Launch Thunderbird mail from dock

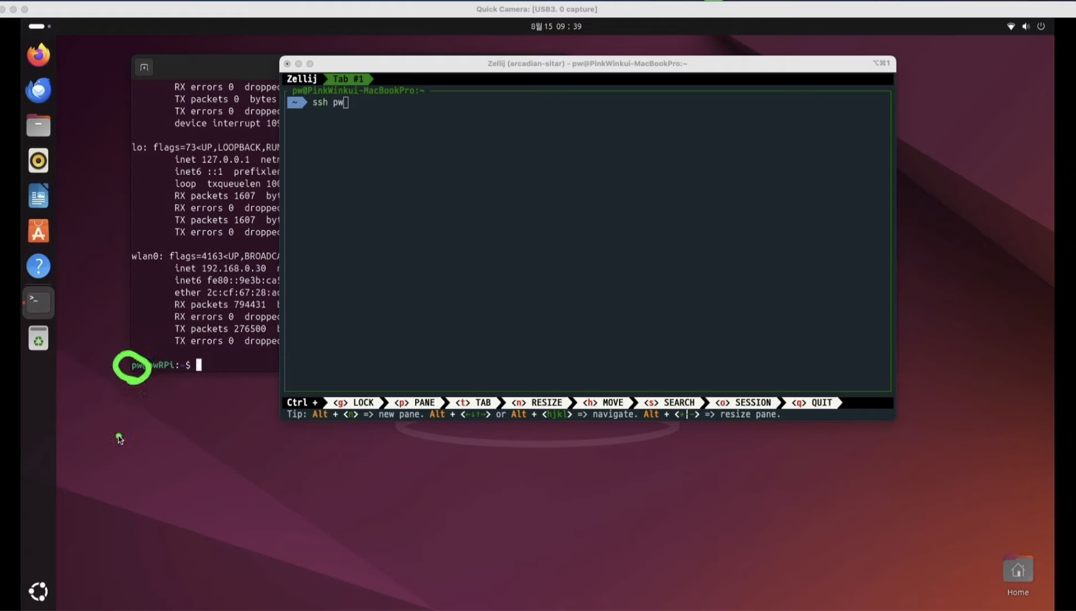pos(38,90)
